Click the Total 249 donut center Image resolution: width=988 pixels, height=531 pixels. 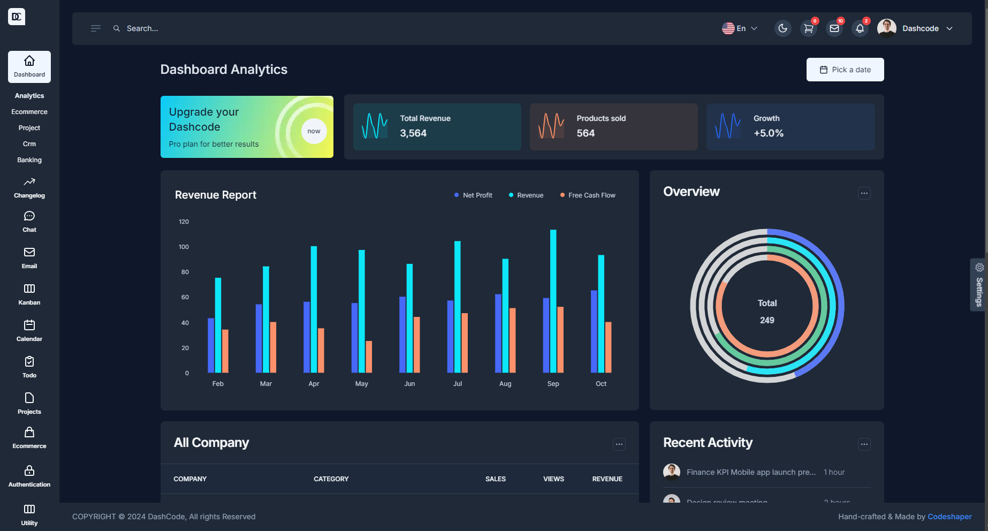point(767,312)
